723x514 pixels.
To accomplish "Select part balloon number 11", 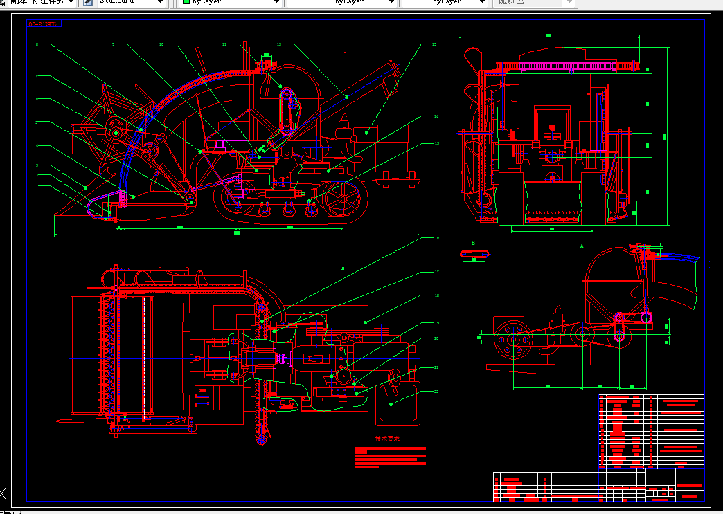I will click(x=224, y=44).
